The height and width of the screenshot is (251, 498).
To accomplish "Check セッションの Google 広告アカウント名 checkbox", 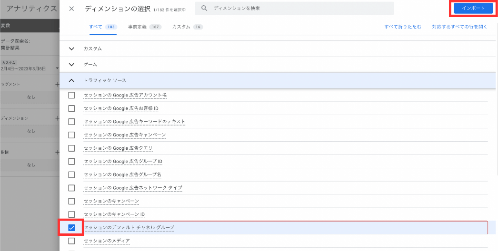I will tap(71, 95).
